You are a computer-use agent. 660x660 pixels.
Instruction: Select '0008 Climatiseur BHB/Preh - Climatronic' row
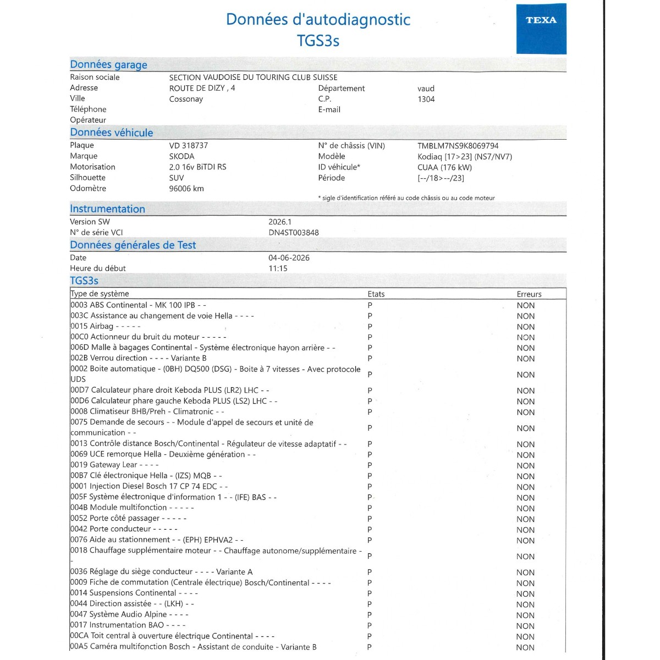click(318, 412)
